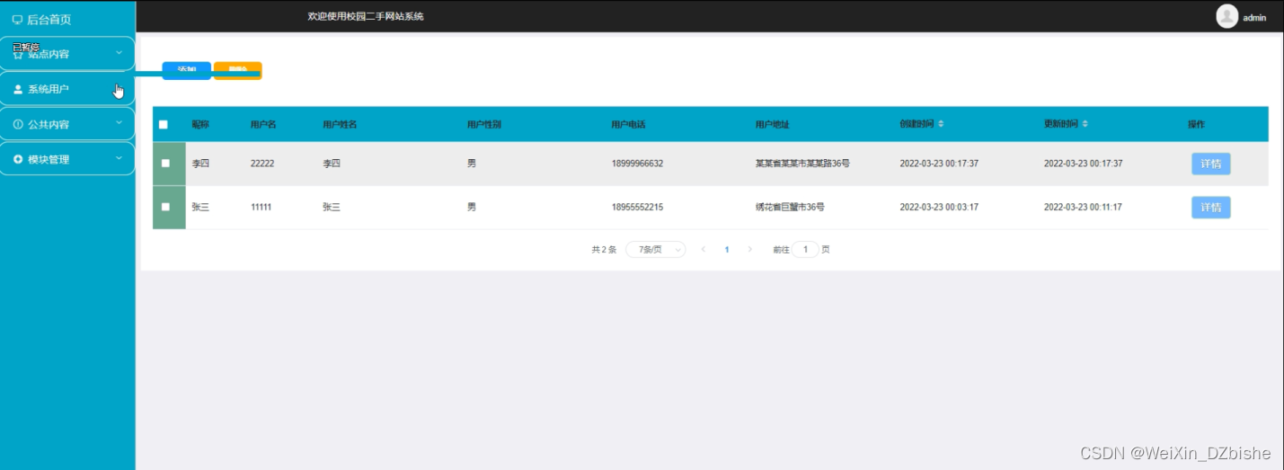The width and height of the screenshot is (1284, 470).
Task: Select the 系统用户 menu item
Action: pos(67,89)
